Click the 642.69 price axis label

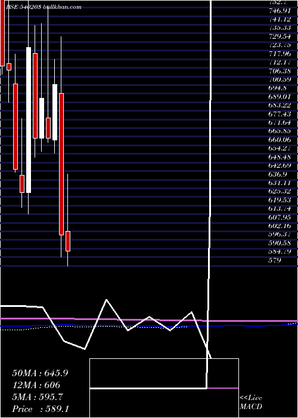280,166
